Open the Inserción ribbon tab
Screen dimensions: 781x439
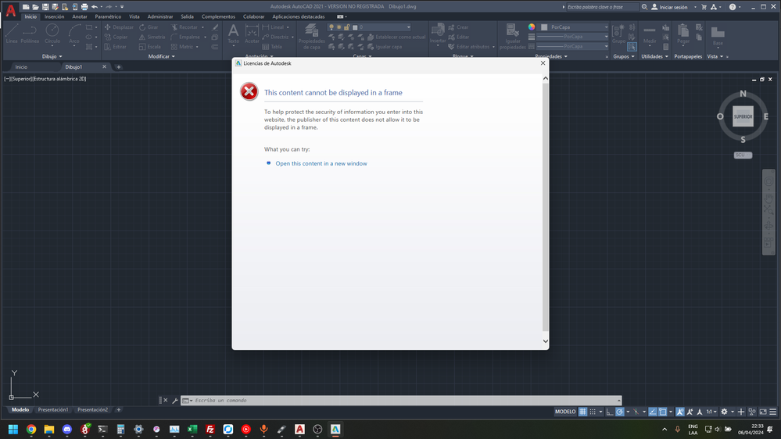point(54,16)
